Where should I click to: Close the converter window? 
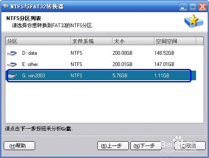pyautogui.click(x=202, y=7)
